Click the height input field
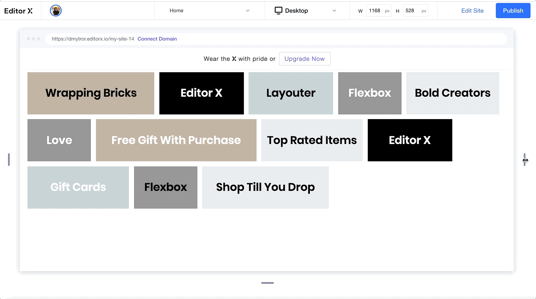The height and width of the screenshot is (299, 536). click(x=416, y=11)
